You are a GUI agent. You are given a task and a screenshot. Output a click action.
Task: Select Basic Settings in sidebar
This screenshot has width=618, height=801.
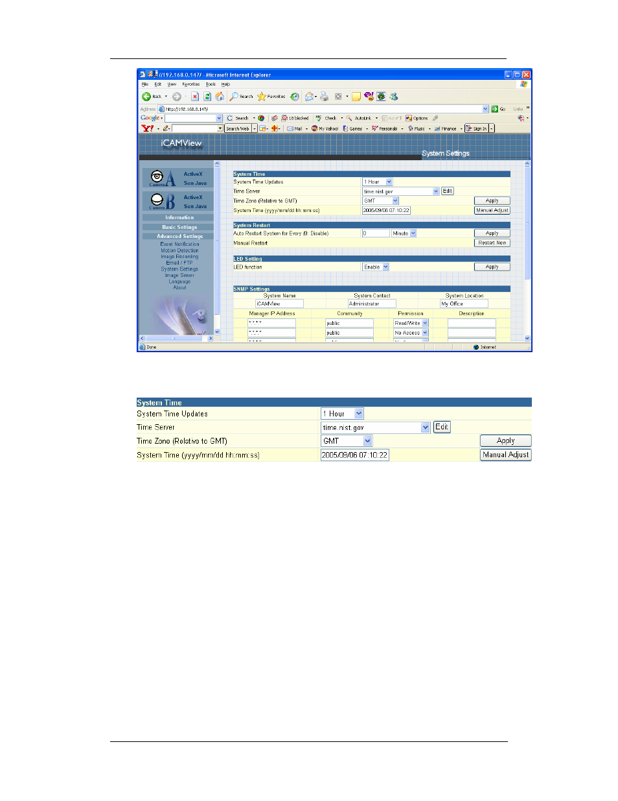pyautogui.click(x=179, y=227)
